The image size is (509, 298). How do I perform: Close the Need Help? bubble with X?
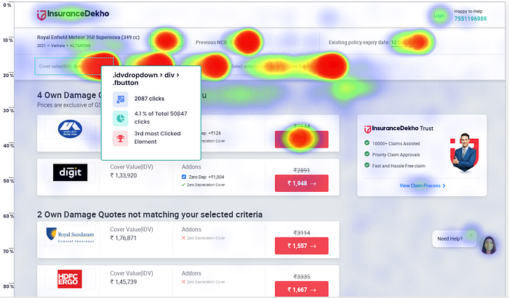[471, 235]
